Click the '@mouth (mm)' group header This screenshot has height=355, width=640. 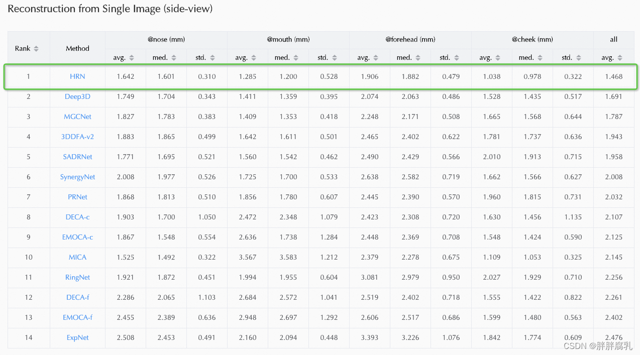[288, 39]
